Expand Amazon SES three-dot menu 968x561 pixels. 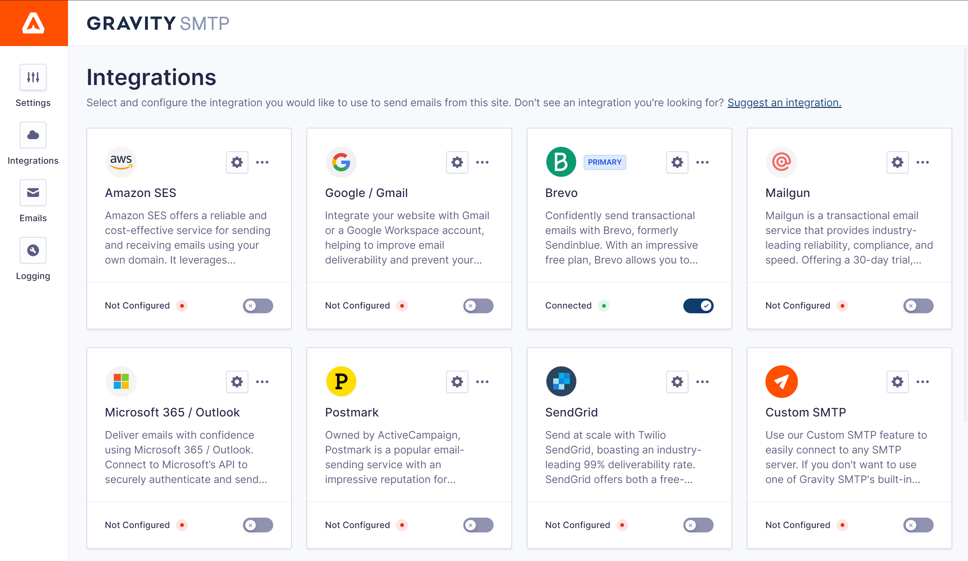tap(262, 162)
